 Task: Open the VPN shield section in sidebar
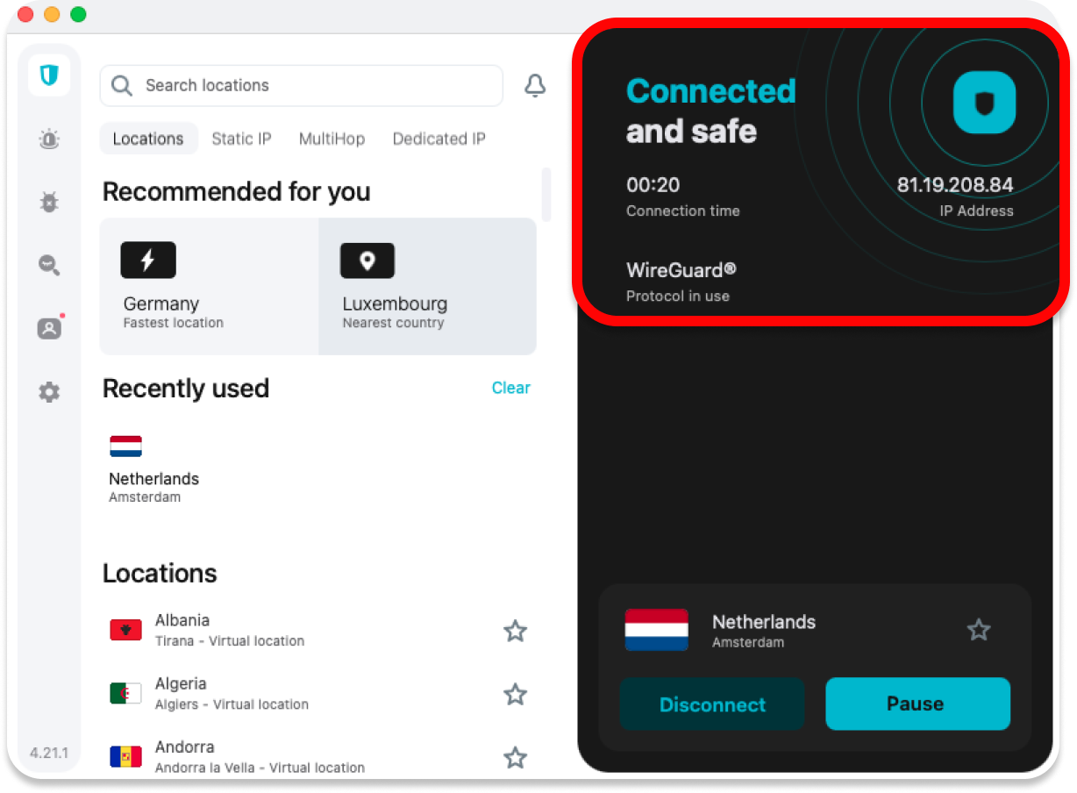(x=49, y=75)
